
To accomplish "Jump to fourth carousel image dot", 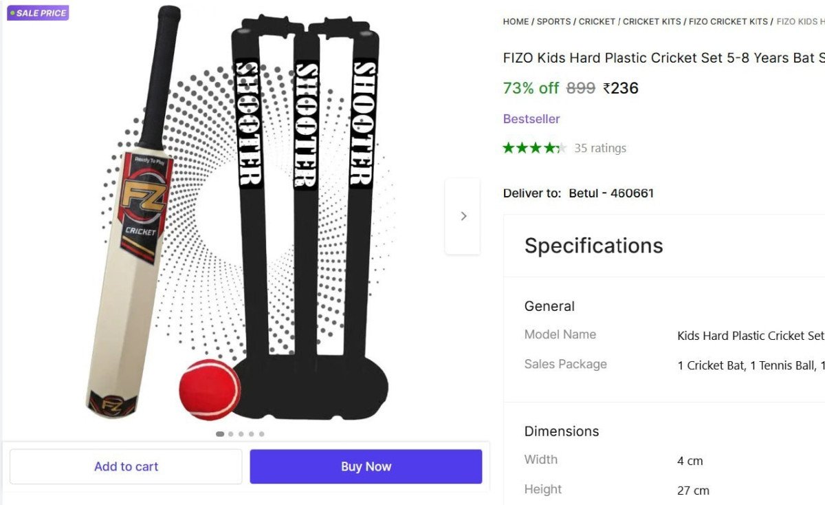I will [251, 434].
